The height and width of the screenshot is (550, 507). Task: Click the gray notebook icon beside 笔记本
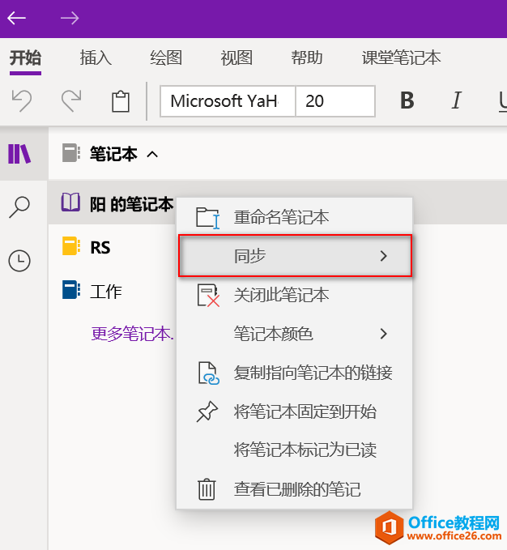70,152
